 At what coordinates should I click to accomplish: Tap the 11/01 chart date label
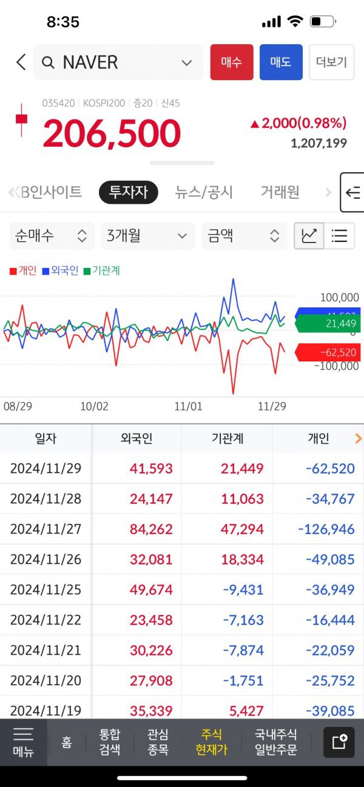(x=188, y=406)
